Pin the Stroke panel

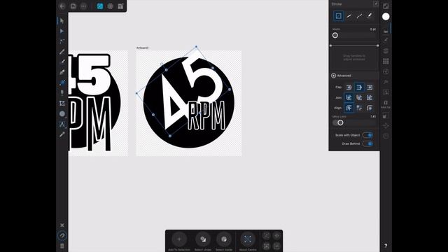pos(375,3)
